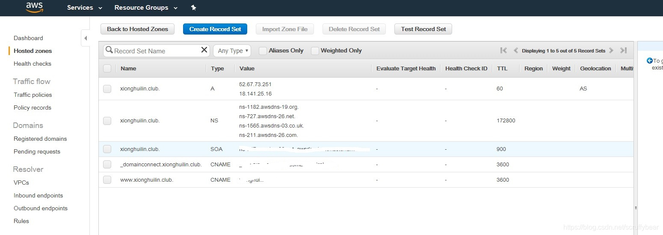This screenshot has width=663, height=235.
Task: Click ns-1565.awsdns-03.co.uk. name server value
Action: (272, 126)
